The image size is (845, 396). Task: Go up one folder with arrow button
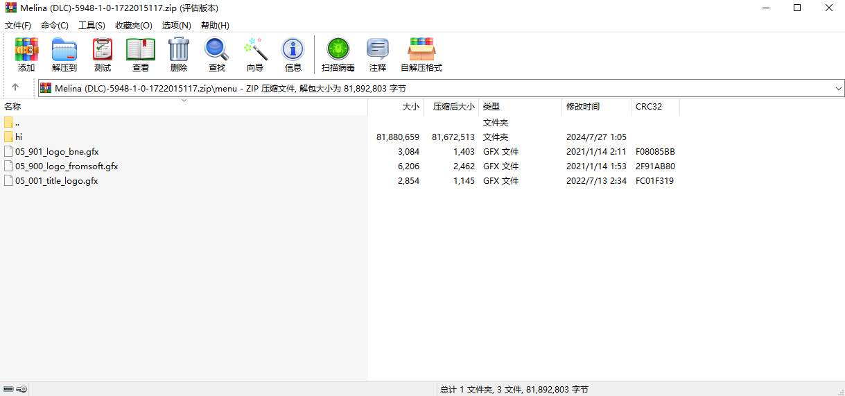[15, 88]
